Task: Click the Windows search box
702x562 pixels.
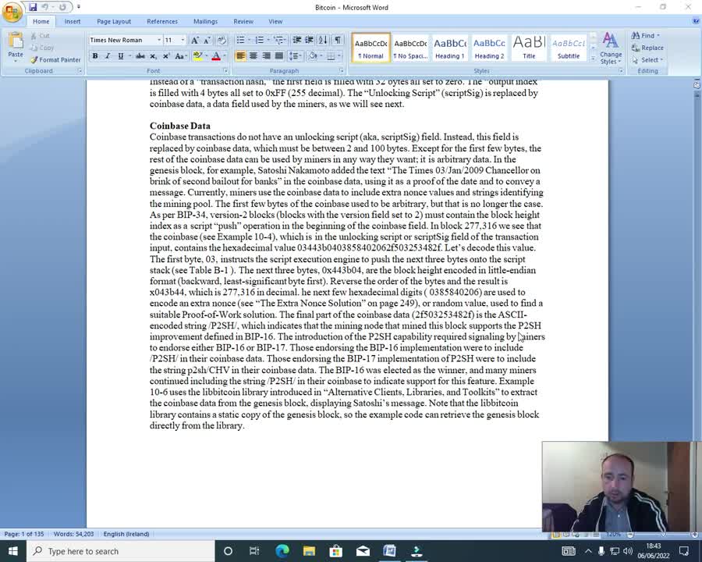Action: coord(121,551)
